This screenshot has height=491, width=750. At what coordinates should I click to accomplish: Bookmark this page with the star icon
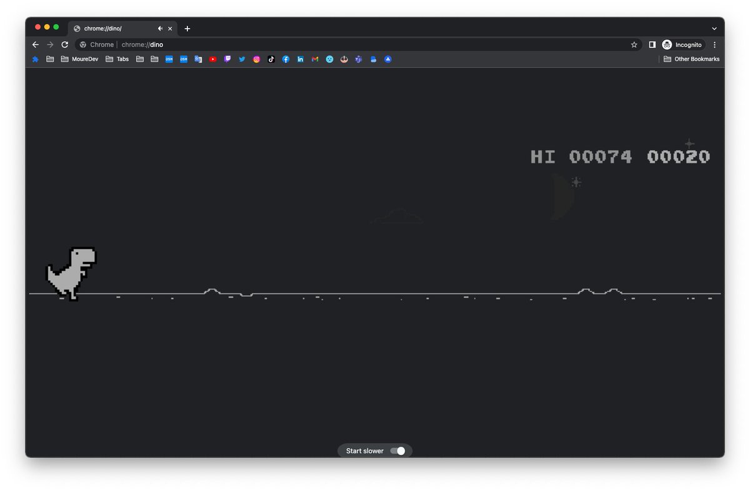634,45
